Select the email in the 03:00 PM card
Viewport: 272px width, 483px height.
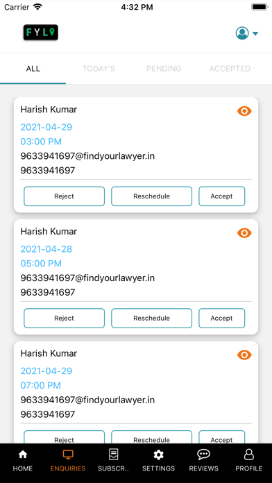tap(87, 156)
